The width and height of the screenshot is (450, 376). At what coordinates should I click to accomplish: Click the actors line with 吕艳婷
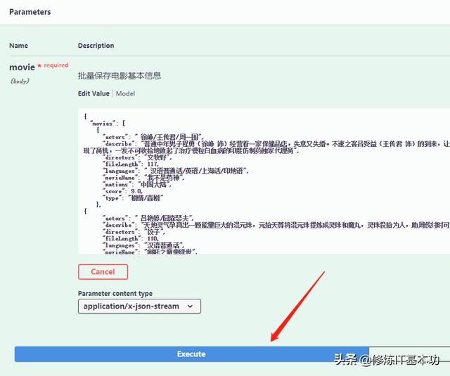148,218
